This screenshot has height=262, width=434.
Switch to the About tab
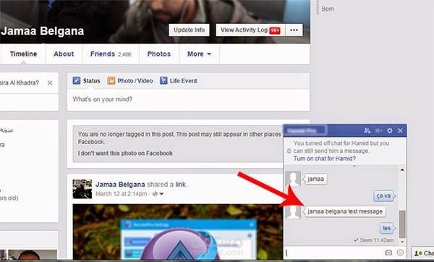click(64, 54)
